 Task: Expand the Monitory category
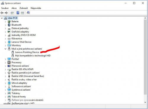tap(5, 45)
